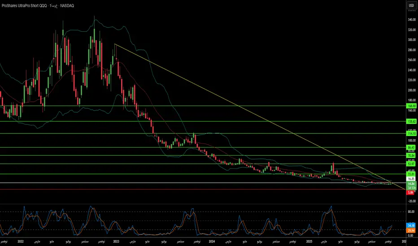Click the blue 34.18 oscillator value label
418x246 pixels.
(x=411, y=225)
